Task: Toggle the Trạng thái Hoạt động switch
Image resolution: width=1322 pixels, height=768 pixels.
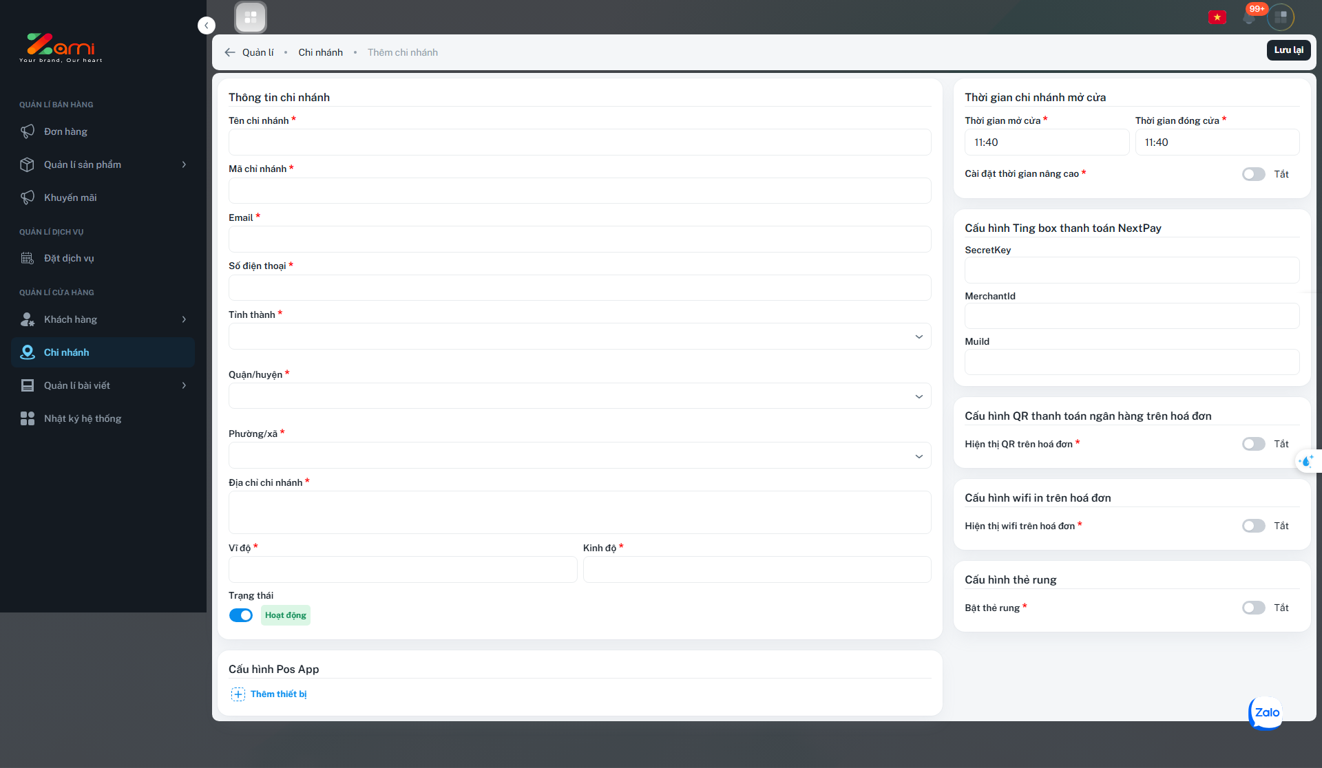Action: click(241, 615)
